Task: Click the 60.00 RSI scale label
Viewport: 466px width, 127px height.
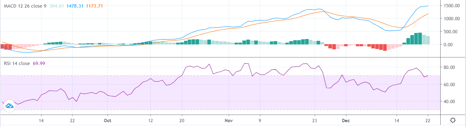Action: [x=453, y=84]
